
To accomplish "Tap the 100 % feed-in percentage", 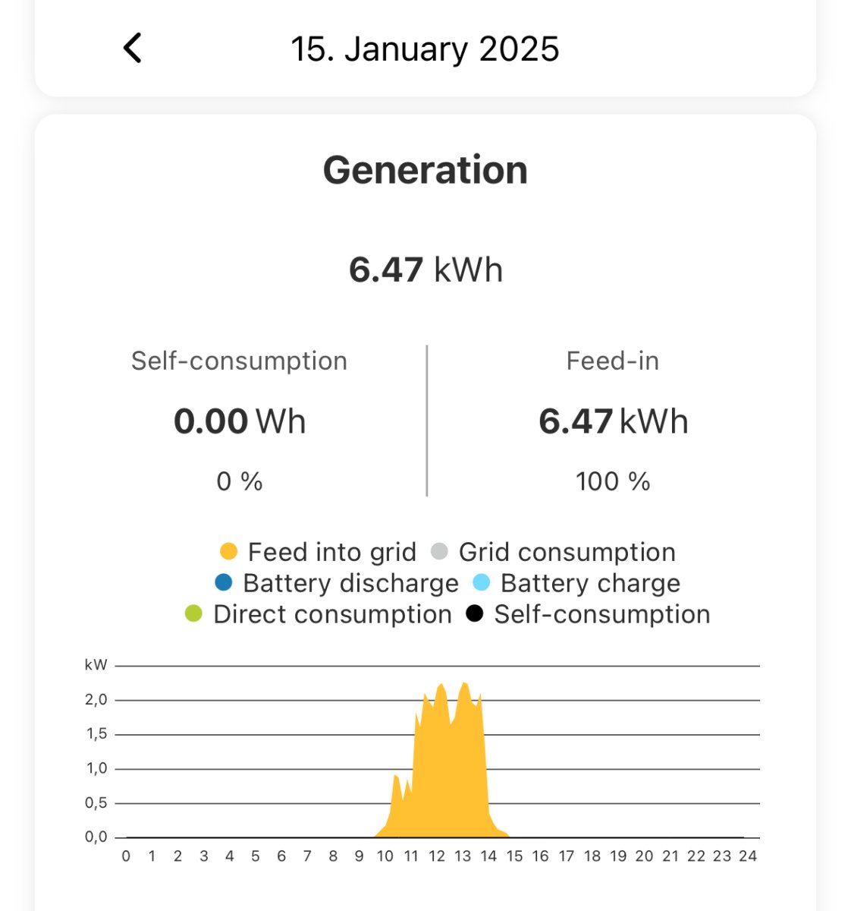I will click(x=613, y=481).
